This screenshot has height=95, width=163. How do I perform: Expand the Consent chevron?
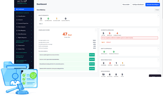(31, 20)
